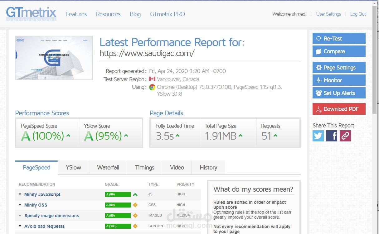Click the A (95%) YSlow score
379x234 pixels.
click(x=103, y=136)
